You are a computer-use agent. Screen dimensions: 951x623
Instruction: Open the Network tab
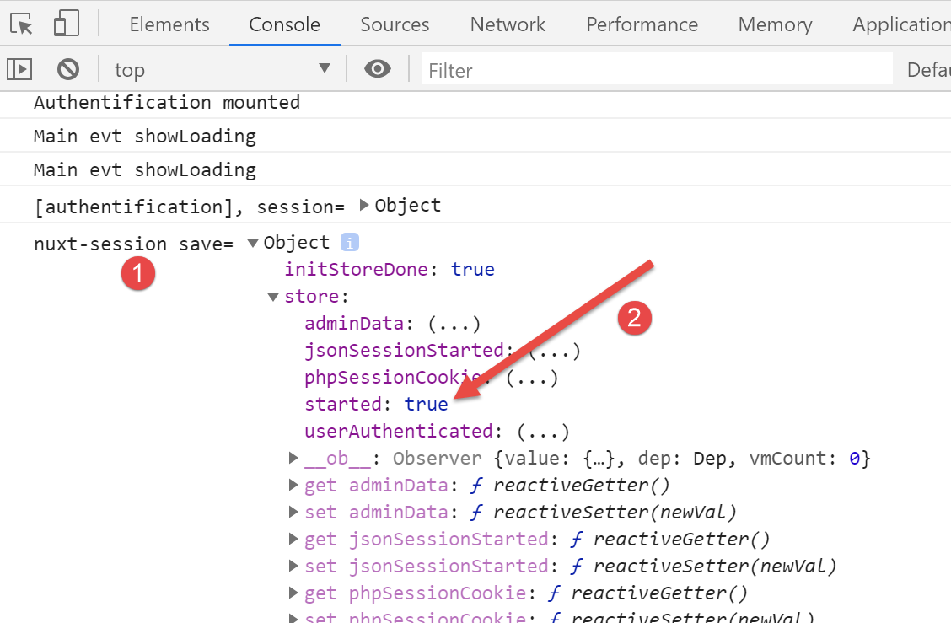508,24
